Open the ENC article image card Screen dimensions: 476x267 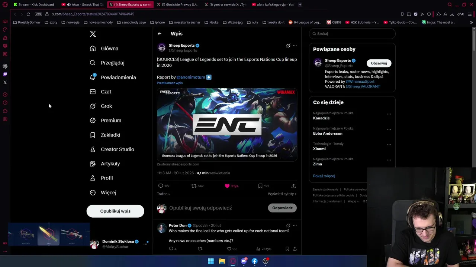(x=227, y=124)
